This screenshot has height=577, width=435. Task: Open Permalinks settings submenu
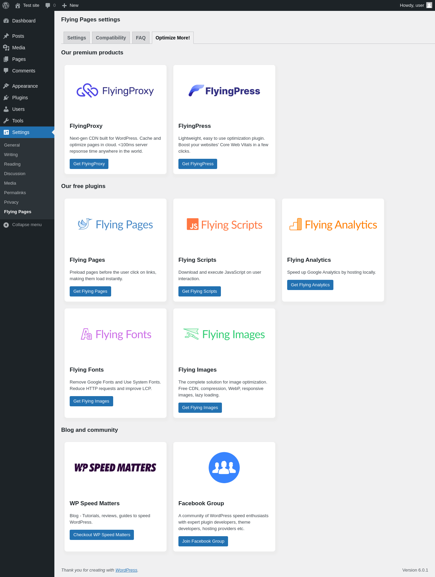[27, 192]
